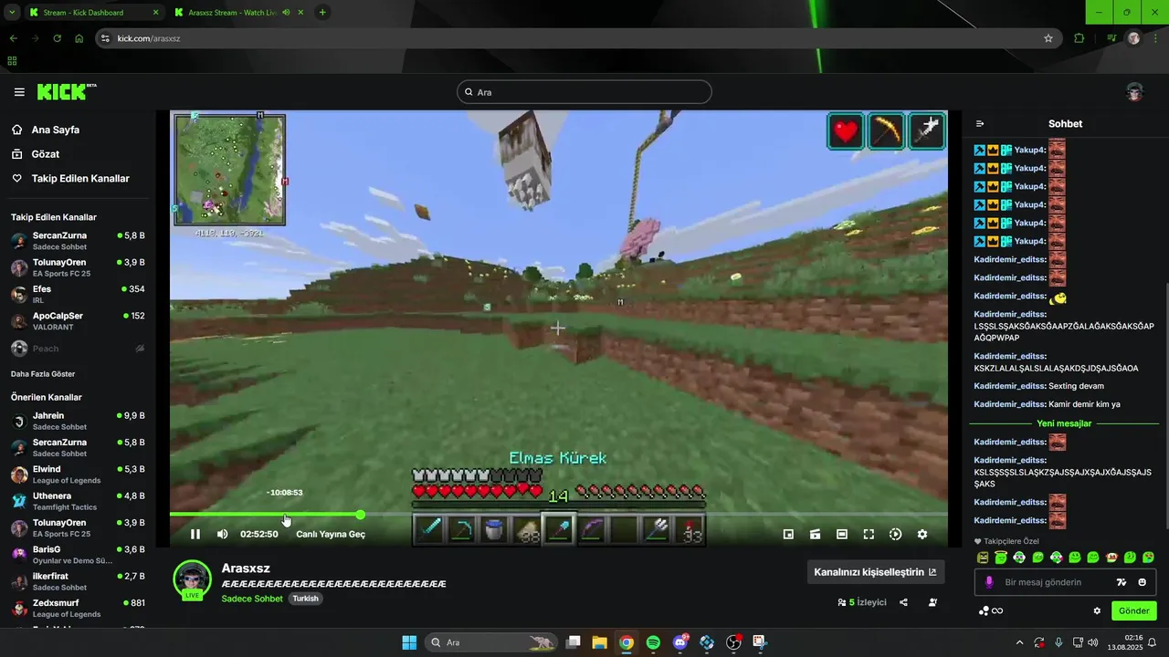The height and width of the screenshot is (657, 1169).
Task: Open player settings gear
Action: 922,534
